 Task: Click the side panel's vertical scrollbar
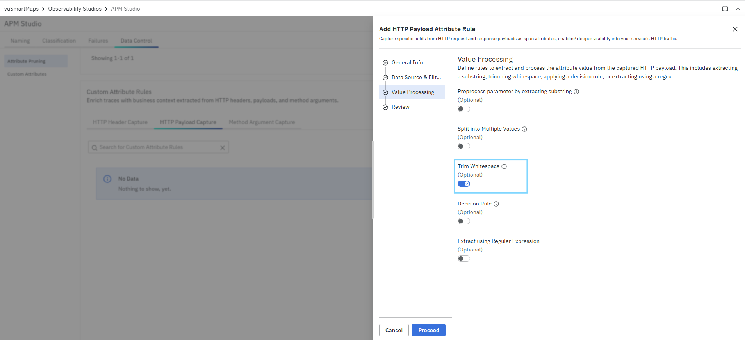click(x=373, y=179)
